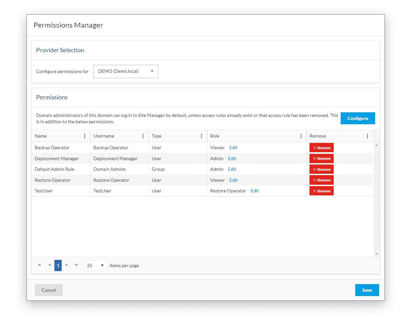Click the Configure button
The image size is (408, 318).
pos(358,118)
